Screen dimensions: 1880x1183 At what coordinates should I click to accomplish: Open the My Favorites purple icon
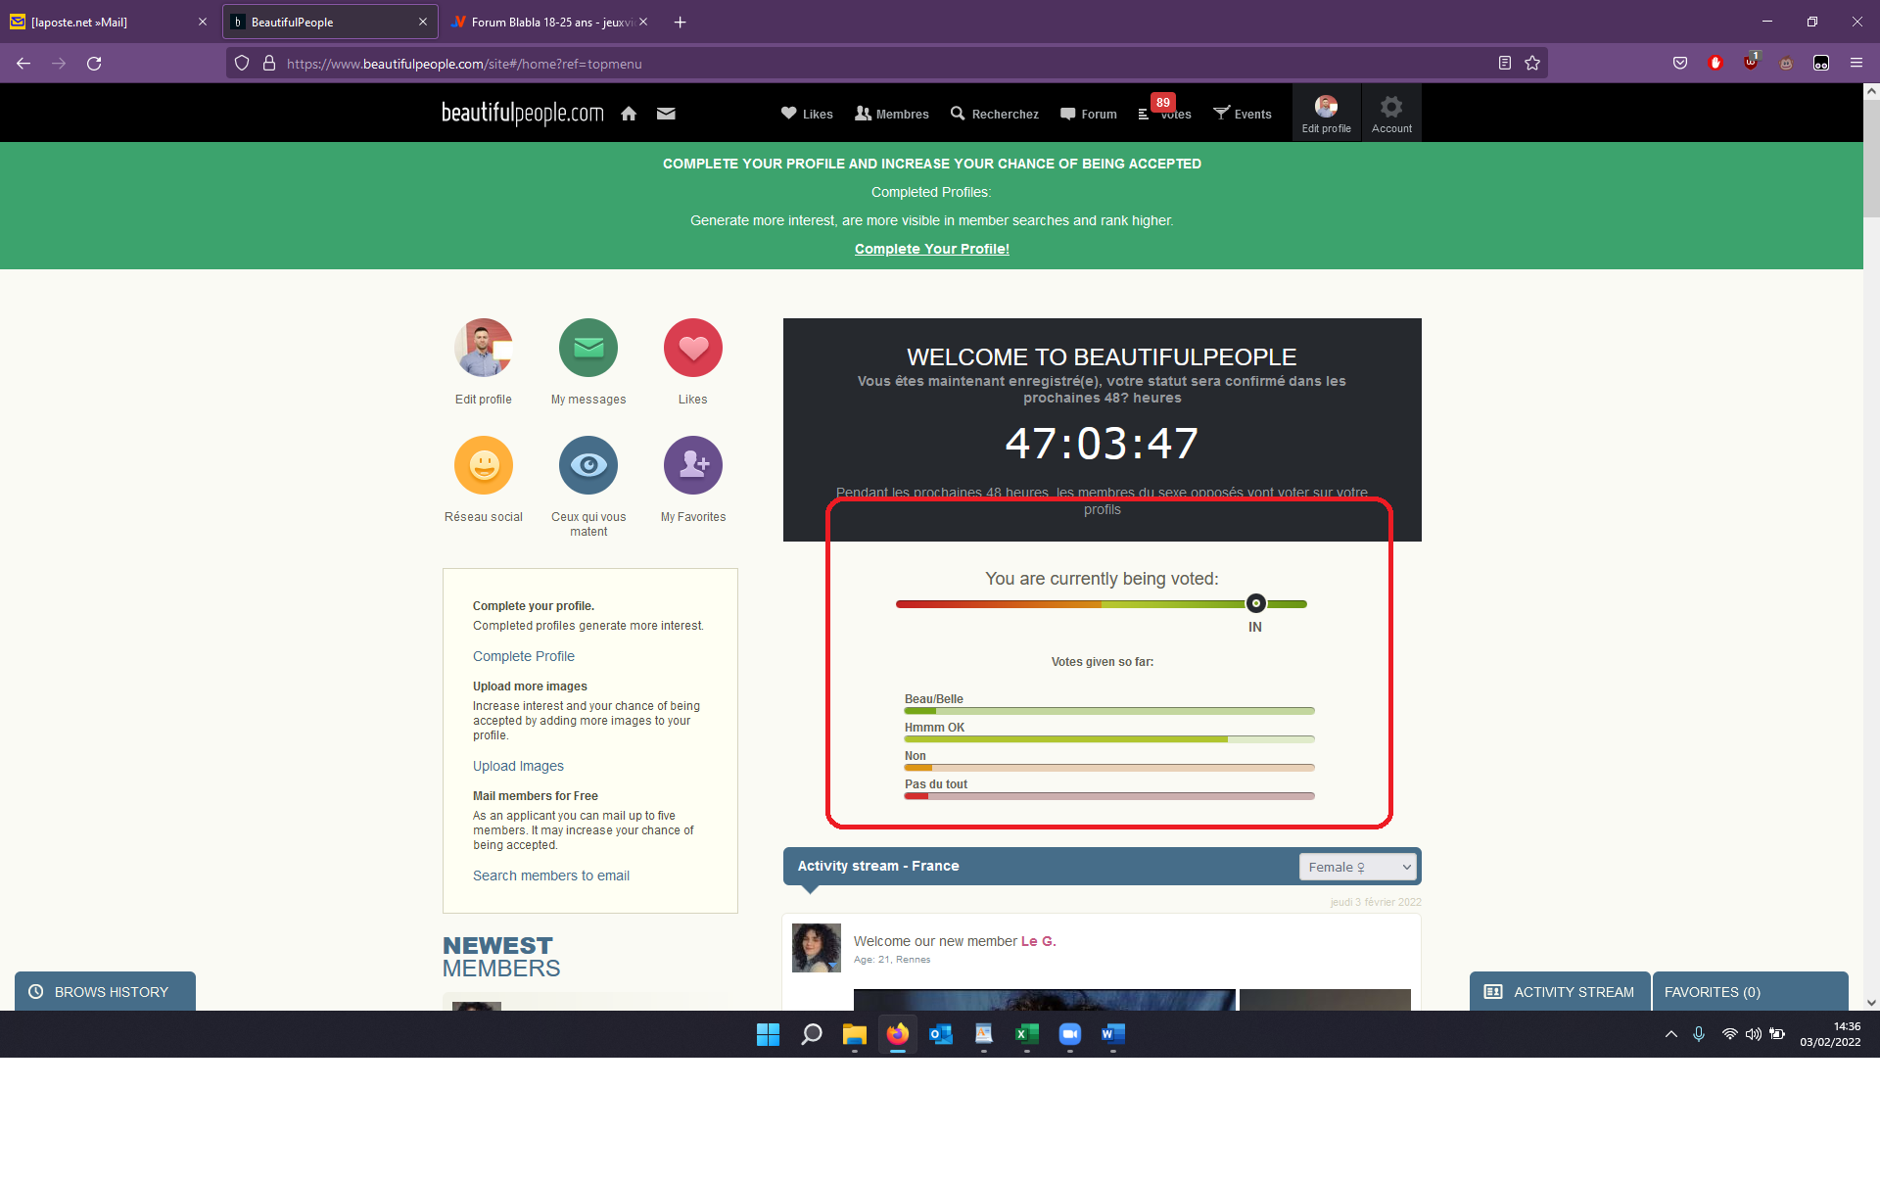[692, 465]
